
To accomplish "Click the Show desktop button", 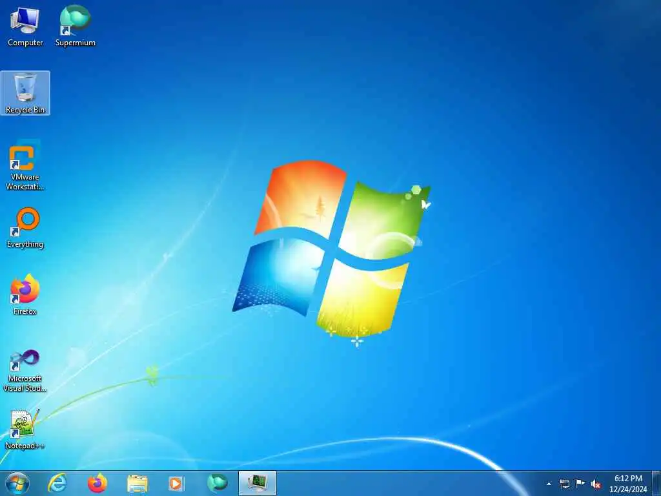I will 656,484.
